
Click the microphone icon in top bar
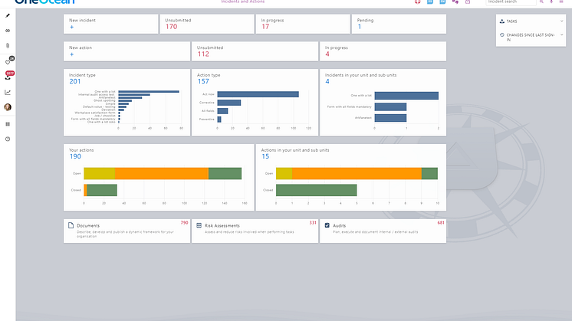(x=551, y=2)
